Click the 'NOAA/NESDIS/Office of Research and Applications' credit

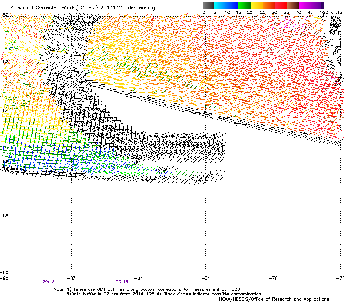point(274,299)
